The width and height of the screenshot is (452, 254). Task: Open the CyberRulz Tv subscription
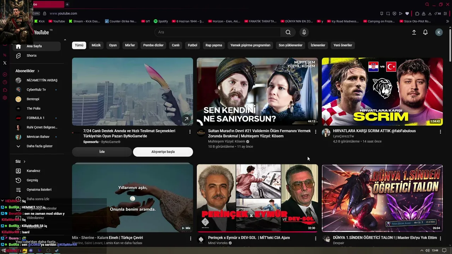pos(37,90)
